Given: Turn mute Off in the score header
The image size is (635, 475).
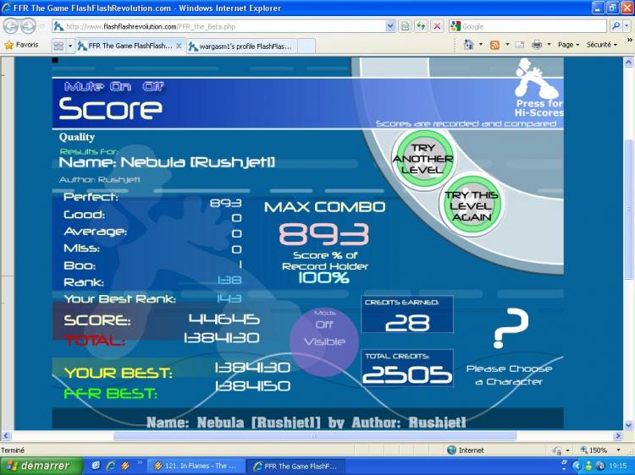Looking at the screenshot, I should click(153, 86).
